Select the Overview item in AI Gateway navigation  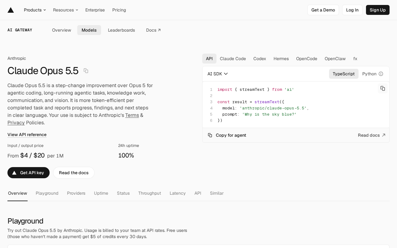(62, 30)
